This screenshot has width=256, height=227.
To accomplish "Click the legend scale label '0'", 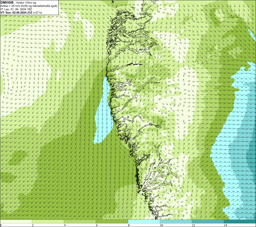I will tap(1, 225).
